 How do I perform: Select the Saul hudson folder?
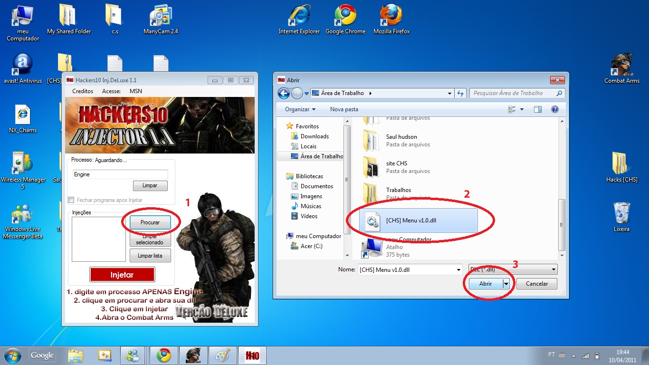420,140
